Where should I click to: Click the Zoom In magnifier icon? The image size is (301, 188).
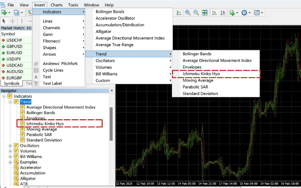click(x=187, y=13)
